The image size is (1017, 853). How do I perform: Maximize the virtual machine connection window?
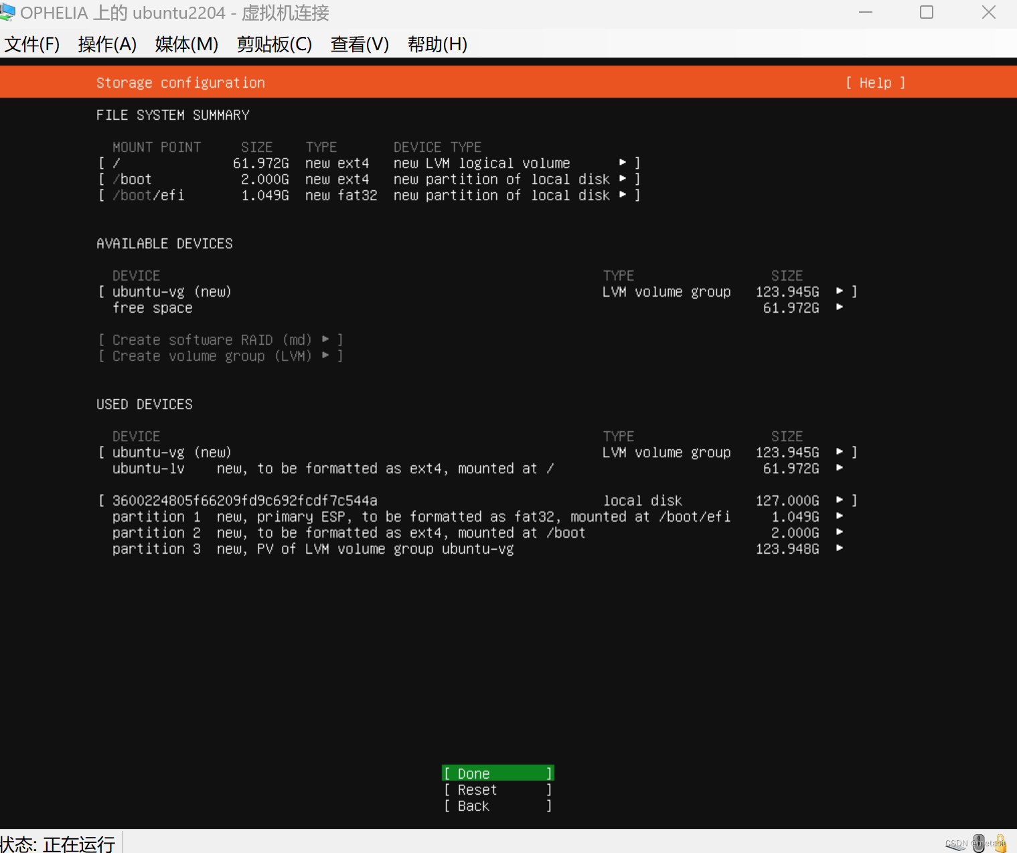927,12
